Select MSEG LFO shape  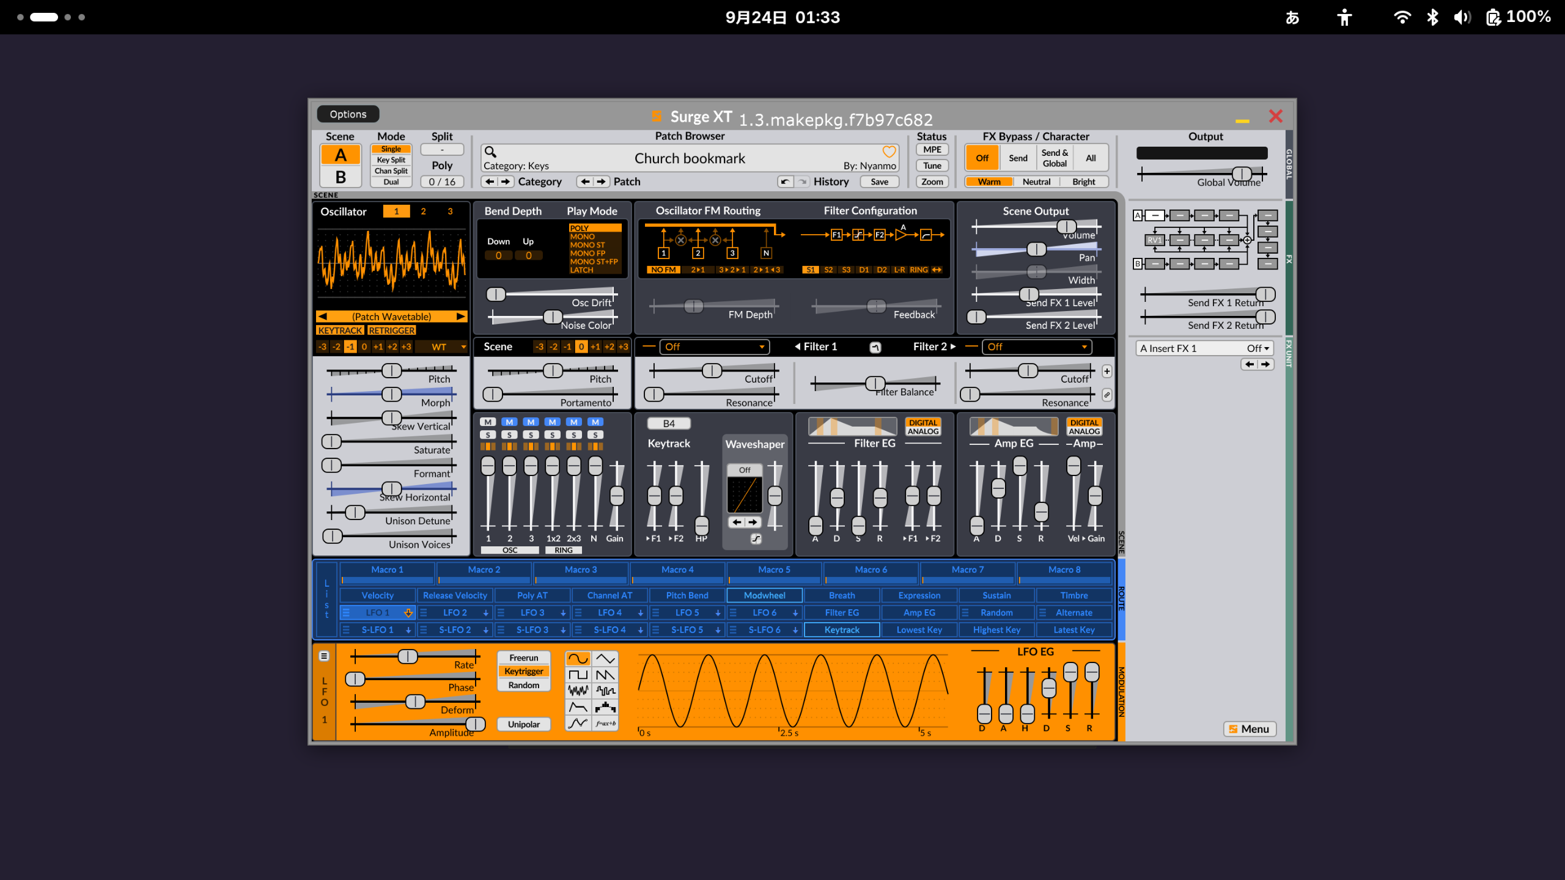coord(578,724)
